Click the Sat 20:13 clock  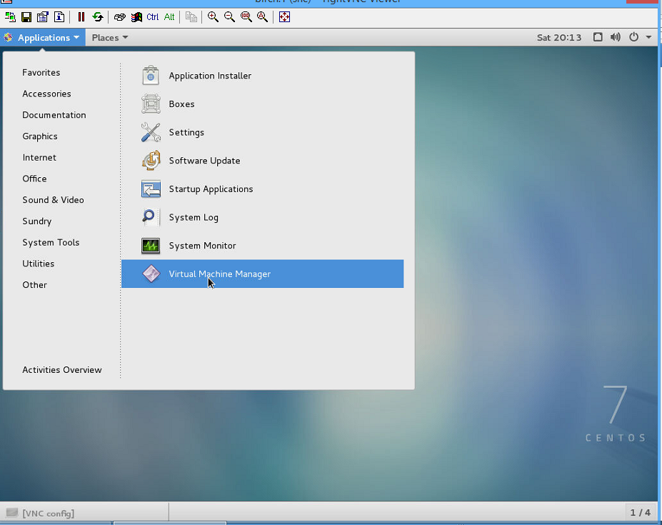tap(559, 38)
